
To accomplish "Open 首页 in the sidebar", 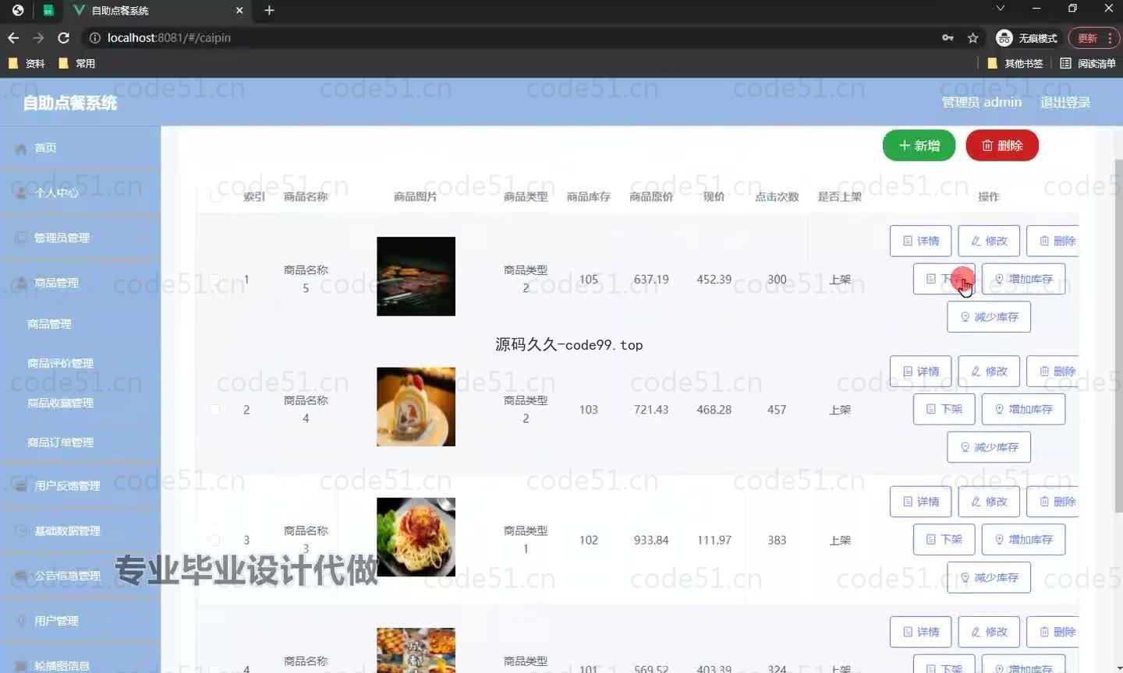I will pos(80,148).
